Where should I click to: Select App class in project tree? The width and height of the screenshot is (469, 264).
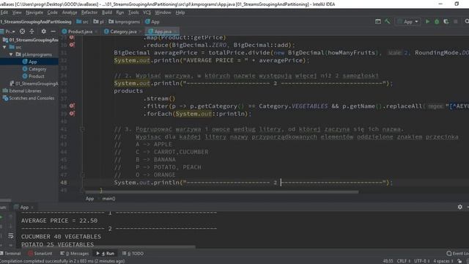click(x=32, y=62)
